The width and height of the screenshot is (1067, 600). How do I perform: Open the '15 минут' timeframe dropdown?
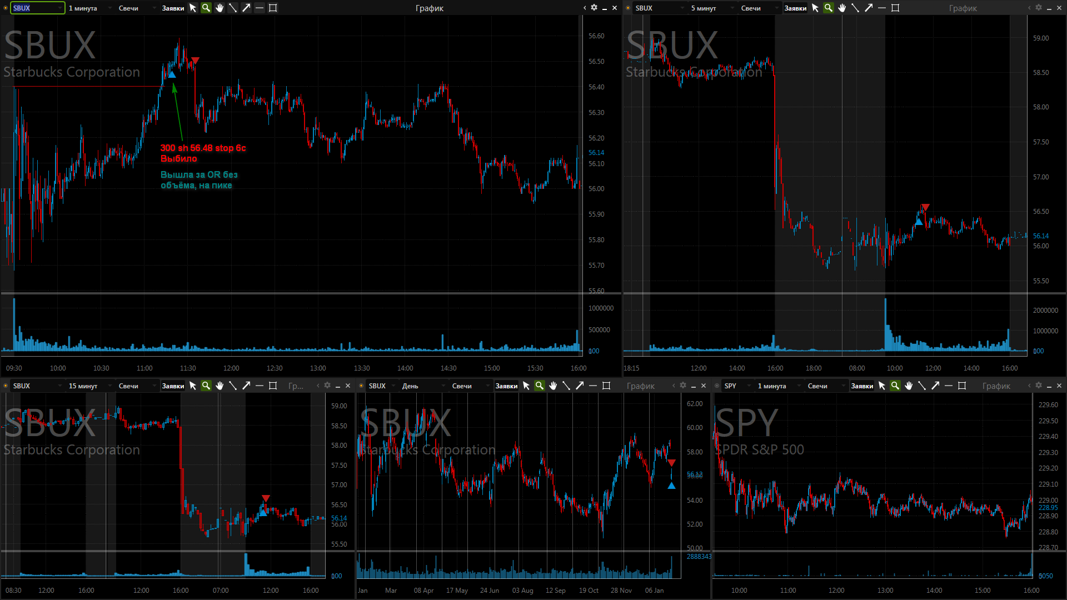[x=89, y=386]
